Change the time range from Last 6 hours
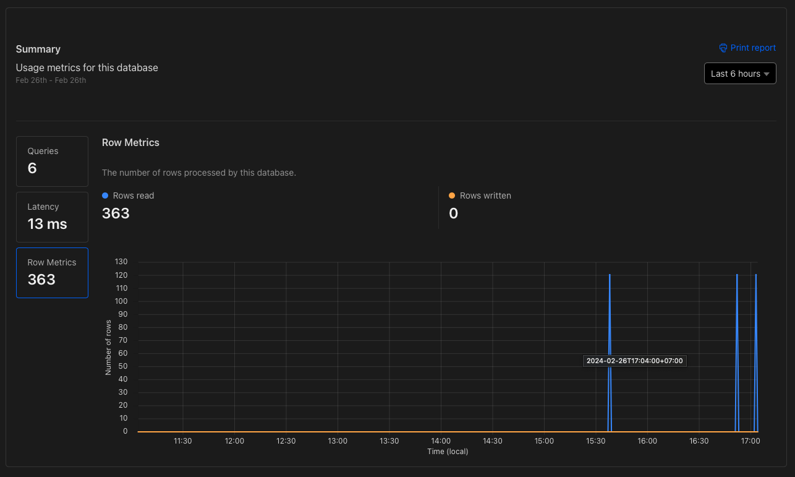The height and width of the screenshot is (477, 795). [739, 73]
